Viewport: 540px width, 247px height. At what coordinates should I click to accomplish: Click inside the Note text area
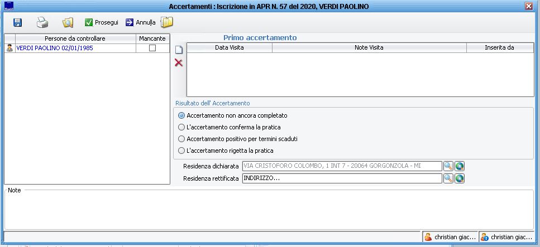(x=268, y=211)
